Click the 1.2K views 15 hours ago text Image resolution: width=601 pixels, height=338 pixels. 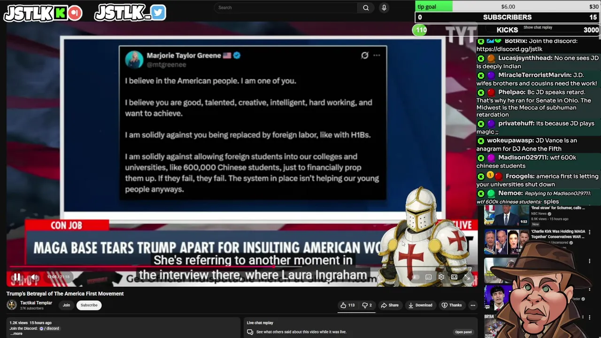pyautogui.click(x=31, y=323)
